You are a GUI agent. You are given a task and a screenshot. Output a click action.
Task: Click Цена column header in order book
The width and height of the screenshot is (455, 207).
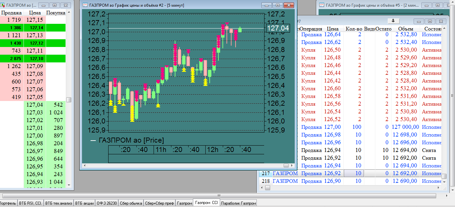35,12
